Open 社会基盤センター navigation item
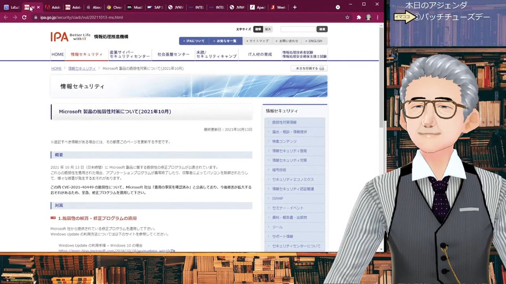The height and width of the screenshot is (284, 506). pos(173,54)
